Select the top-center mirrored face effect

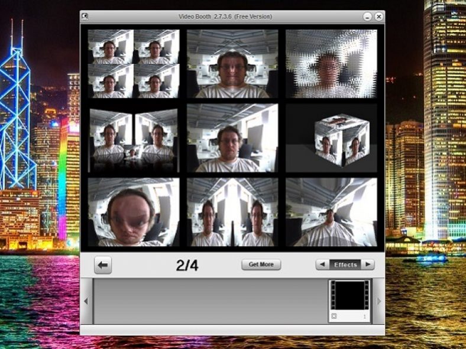[232, 64]
